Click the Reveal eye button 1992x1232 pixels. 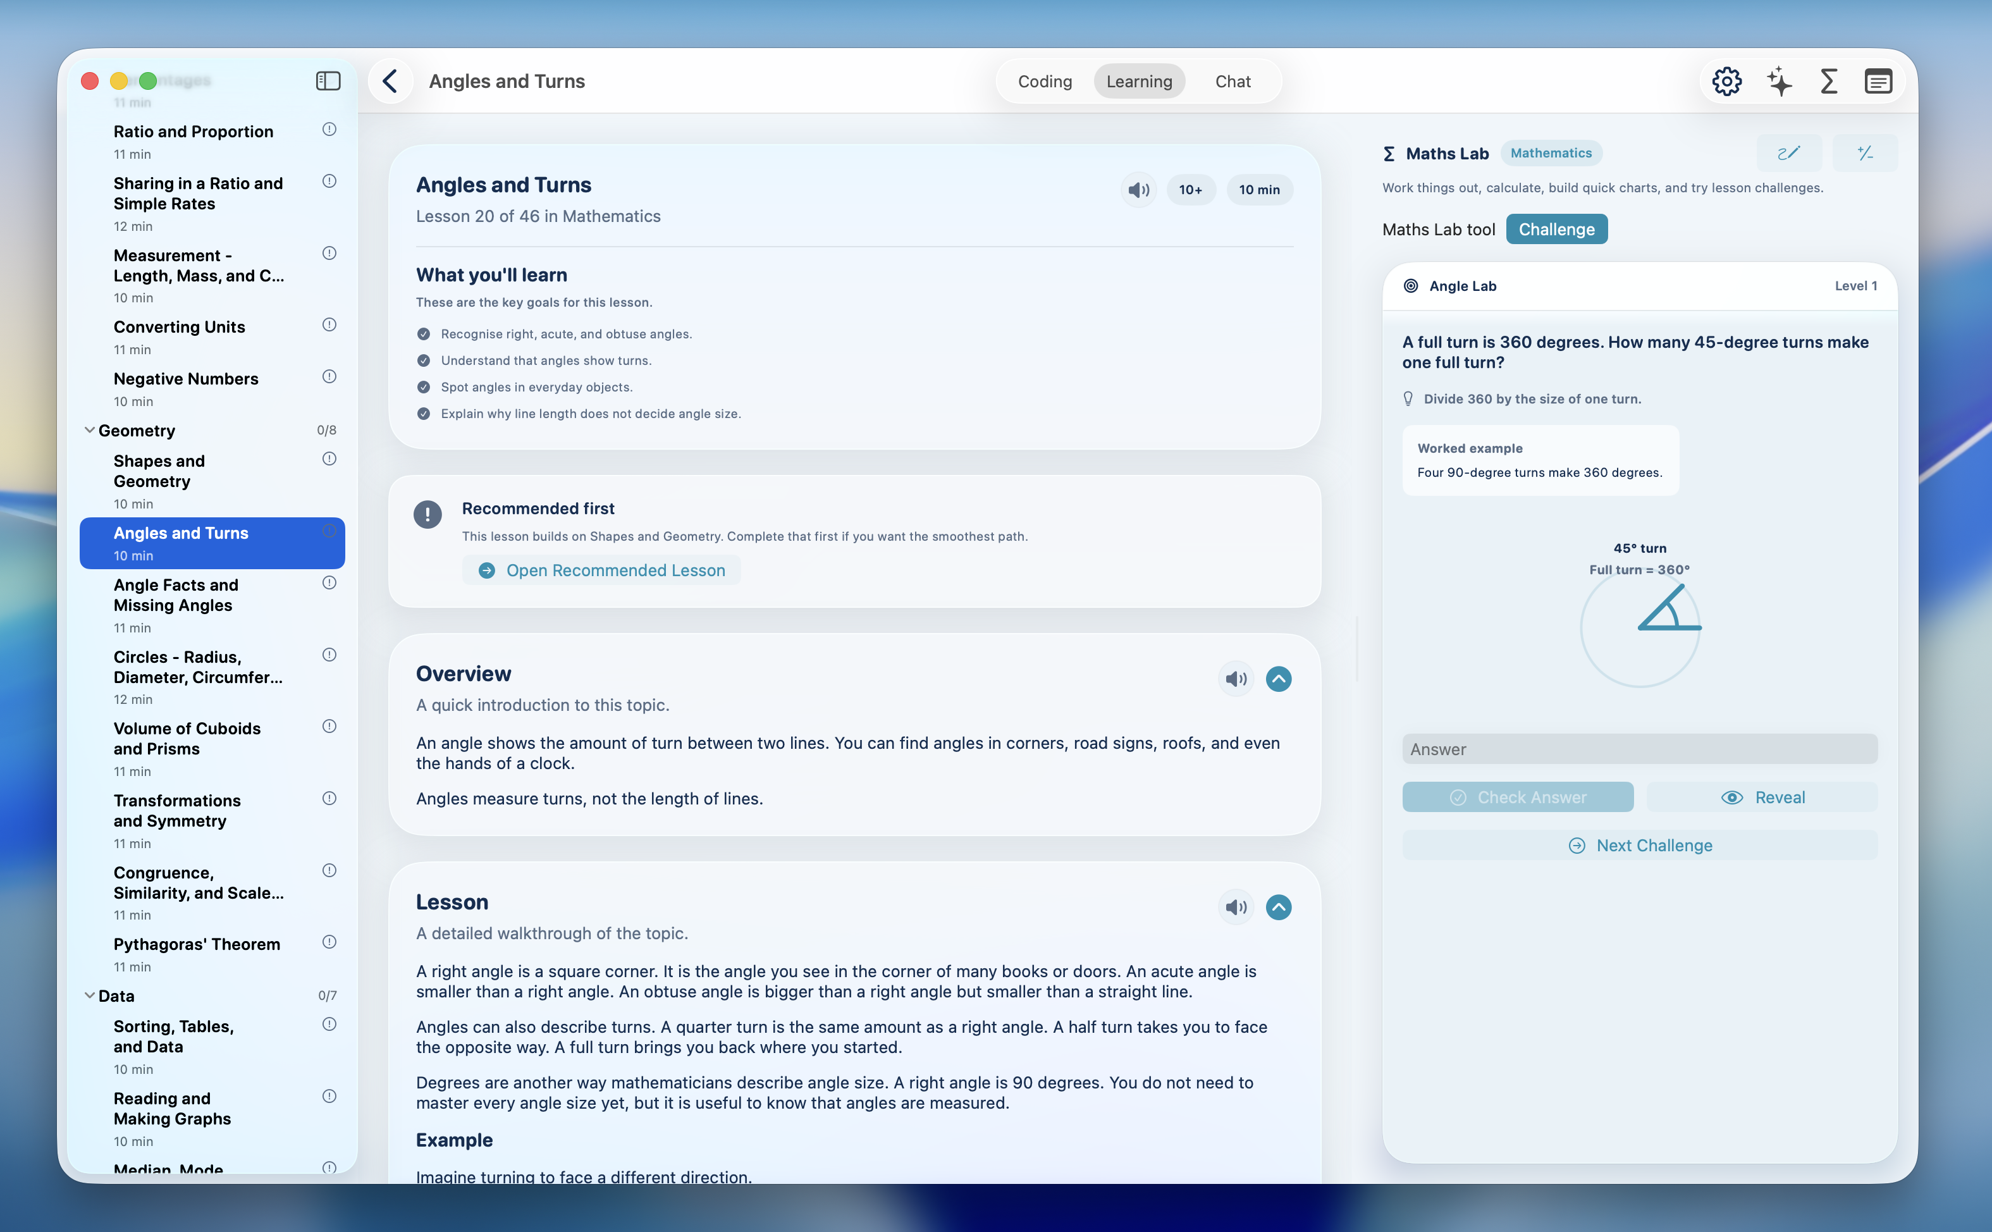pos(1762,797)
